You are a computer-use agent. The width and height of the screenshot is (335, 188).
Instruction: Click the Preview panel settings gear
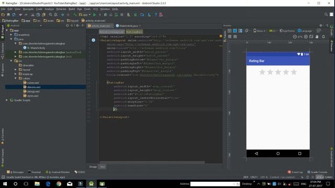coord(321,26)
